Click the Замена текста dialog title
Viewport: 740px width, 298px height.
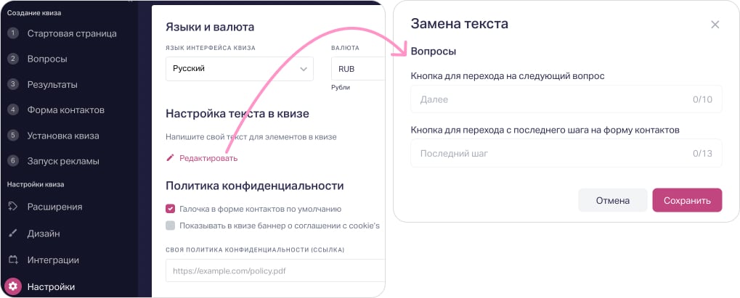[x=459, y=24]
